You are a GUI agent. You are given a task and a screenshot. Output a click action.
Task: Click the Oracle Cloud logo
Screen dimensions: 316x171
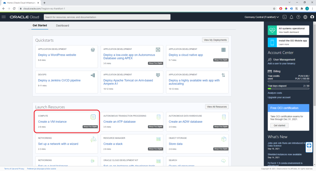pyautogui.click(x=24, y=17)
